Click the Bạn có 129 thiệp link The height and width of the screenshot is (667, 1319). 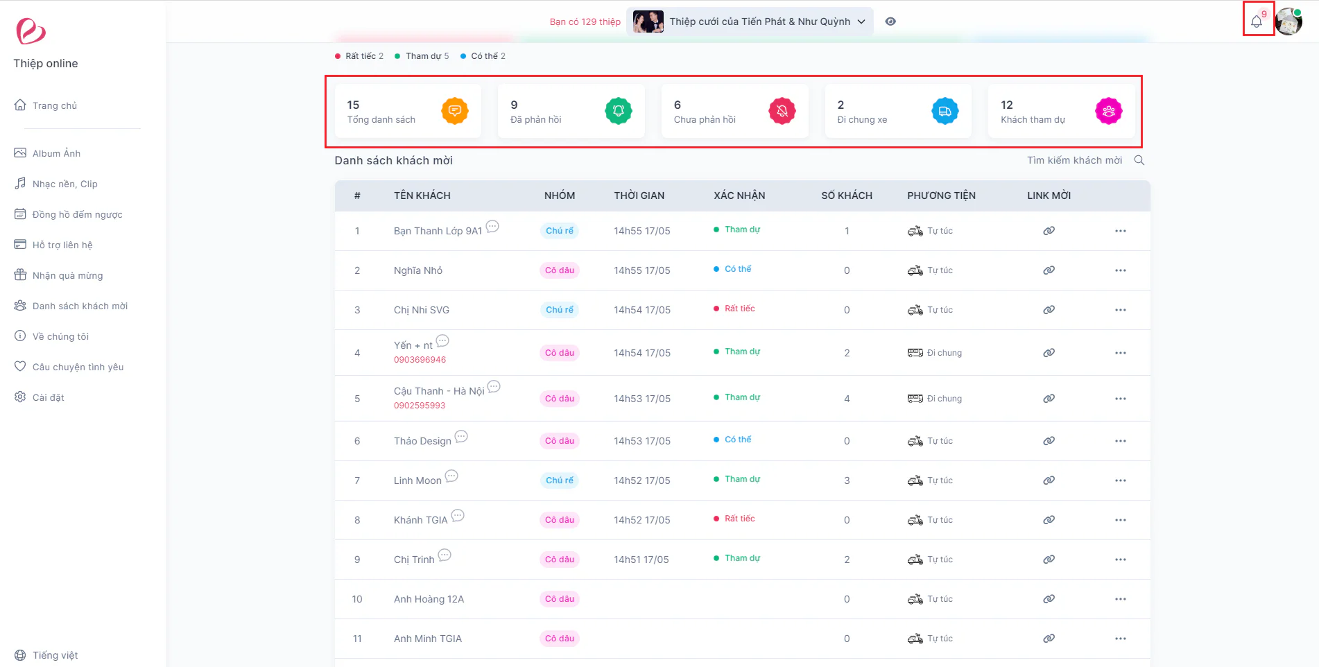585,21
